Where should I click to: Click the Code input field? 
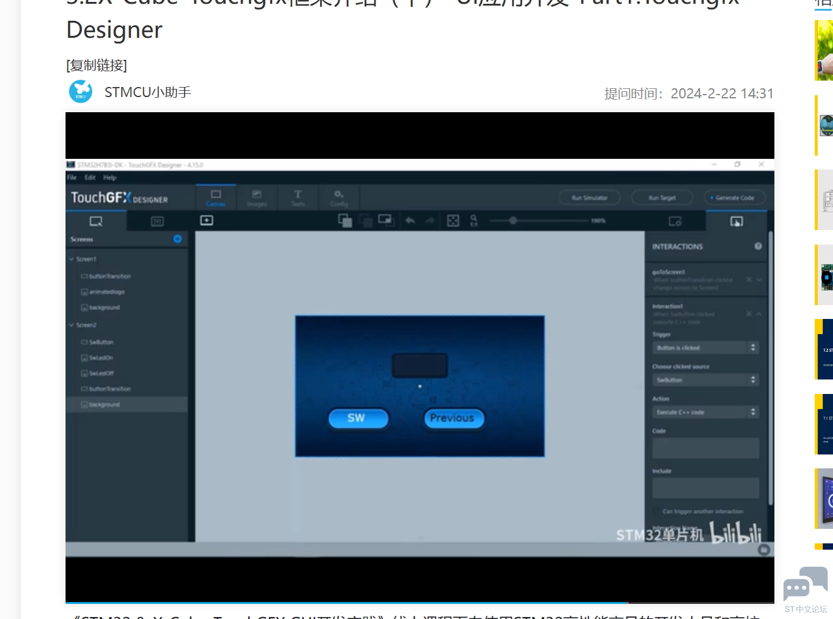706,448
